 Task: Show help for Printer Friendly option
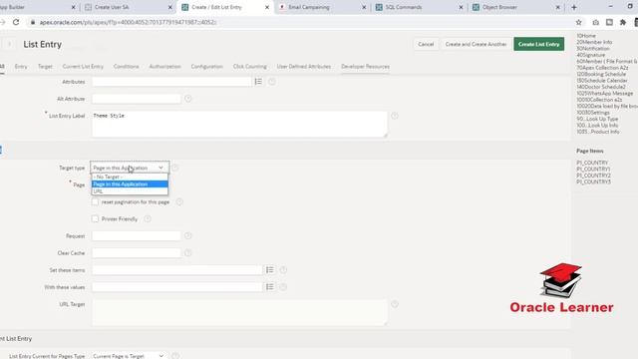click(148, 219)
